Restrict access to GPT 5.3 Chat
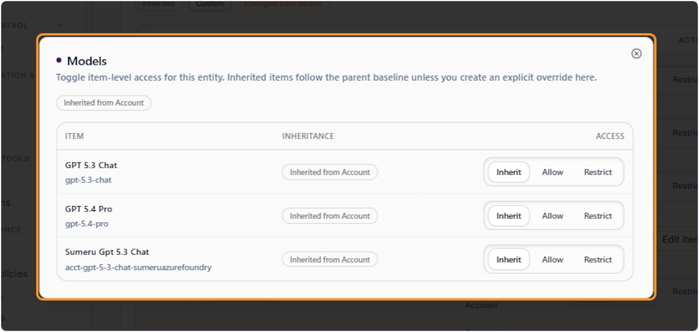699x332 pixels. pos(598,172)
